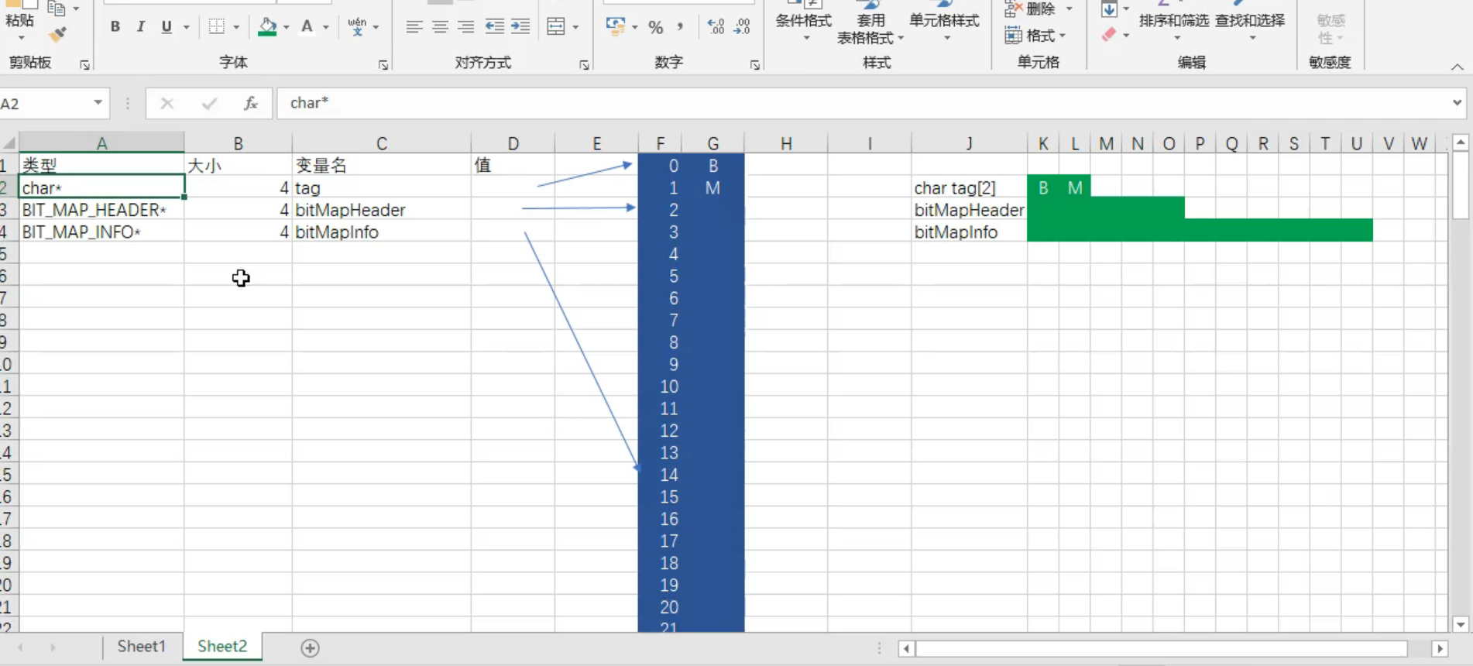Open borders dropdown arrow
Image resolution: width=1473 pixels, height=666 pixels.
click(x=236, y=27)
